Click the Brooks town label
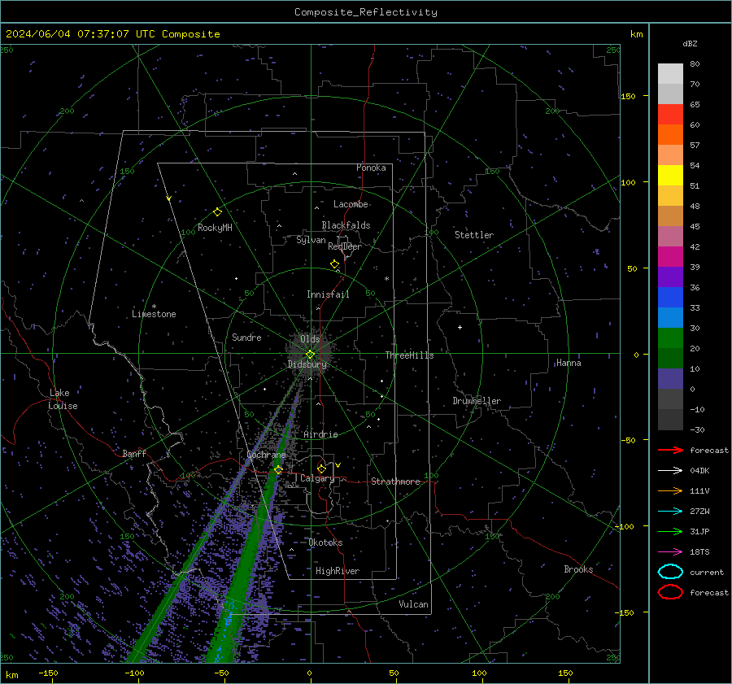Image resolution: width=732 pixels, height=684 pixels. click(578, 569)
